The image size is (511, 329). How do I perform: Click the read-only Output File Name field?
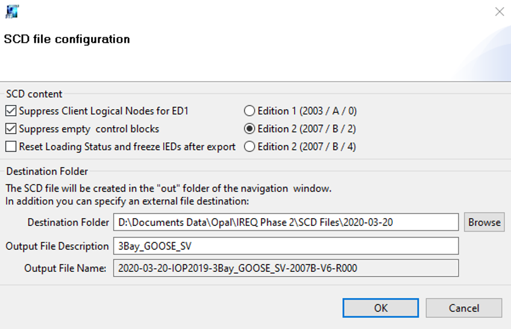point(286,268)
